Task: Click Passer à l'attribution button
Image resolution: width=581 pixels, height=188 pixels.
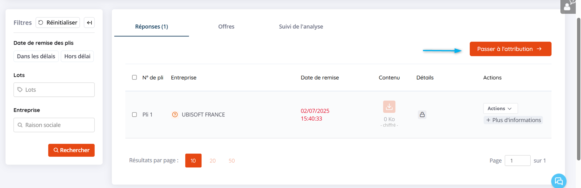Action: click(510, 49)
